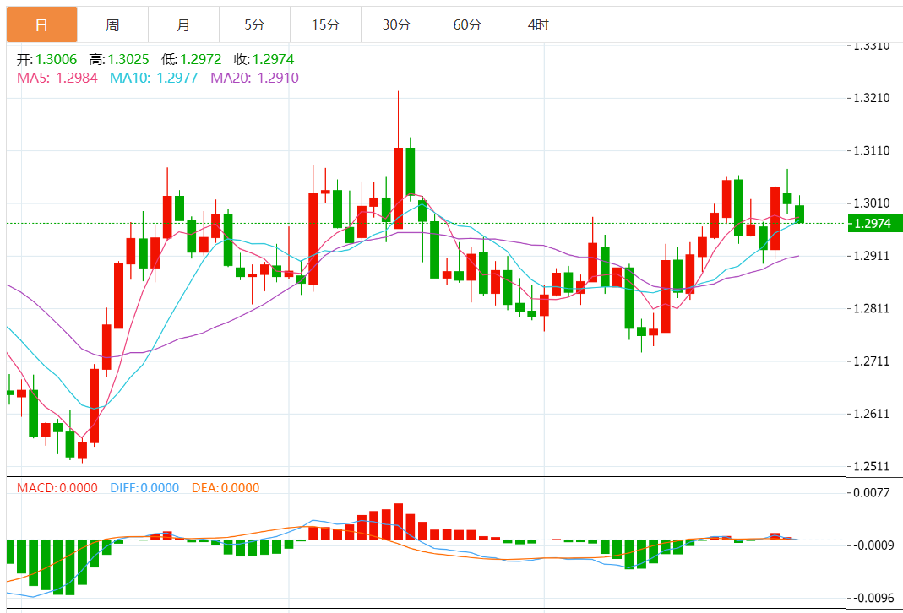Click the 1.3010 price axis label
The image size is (903, 613).
click(x=872, y=203)
